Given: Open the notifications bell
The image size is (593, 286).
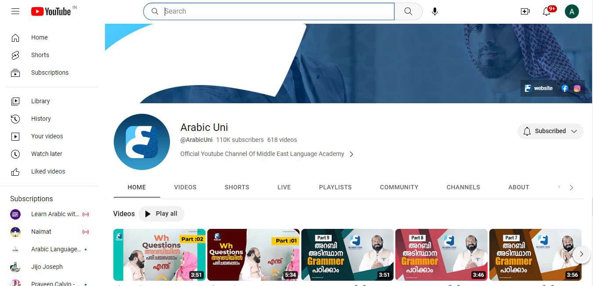Looking at the screenshot, I should [x=547, y=11].
